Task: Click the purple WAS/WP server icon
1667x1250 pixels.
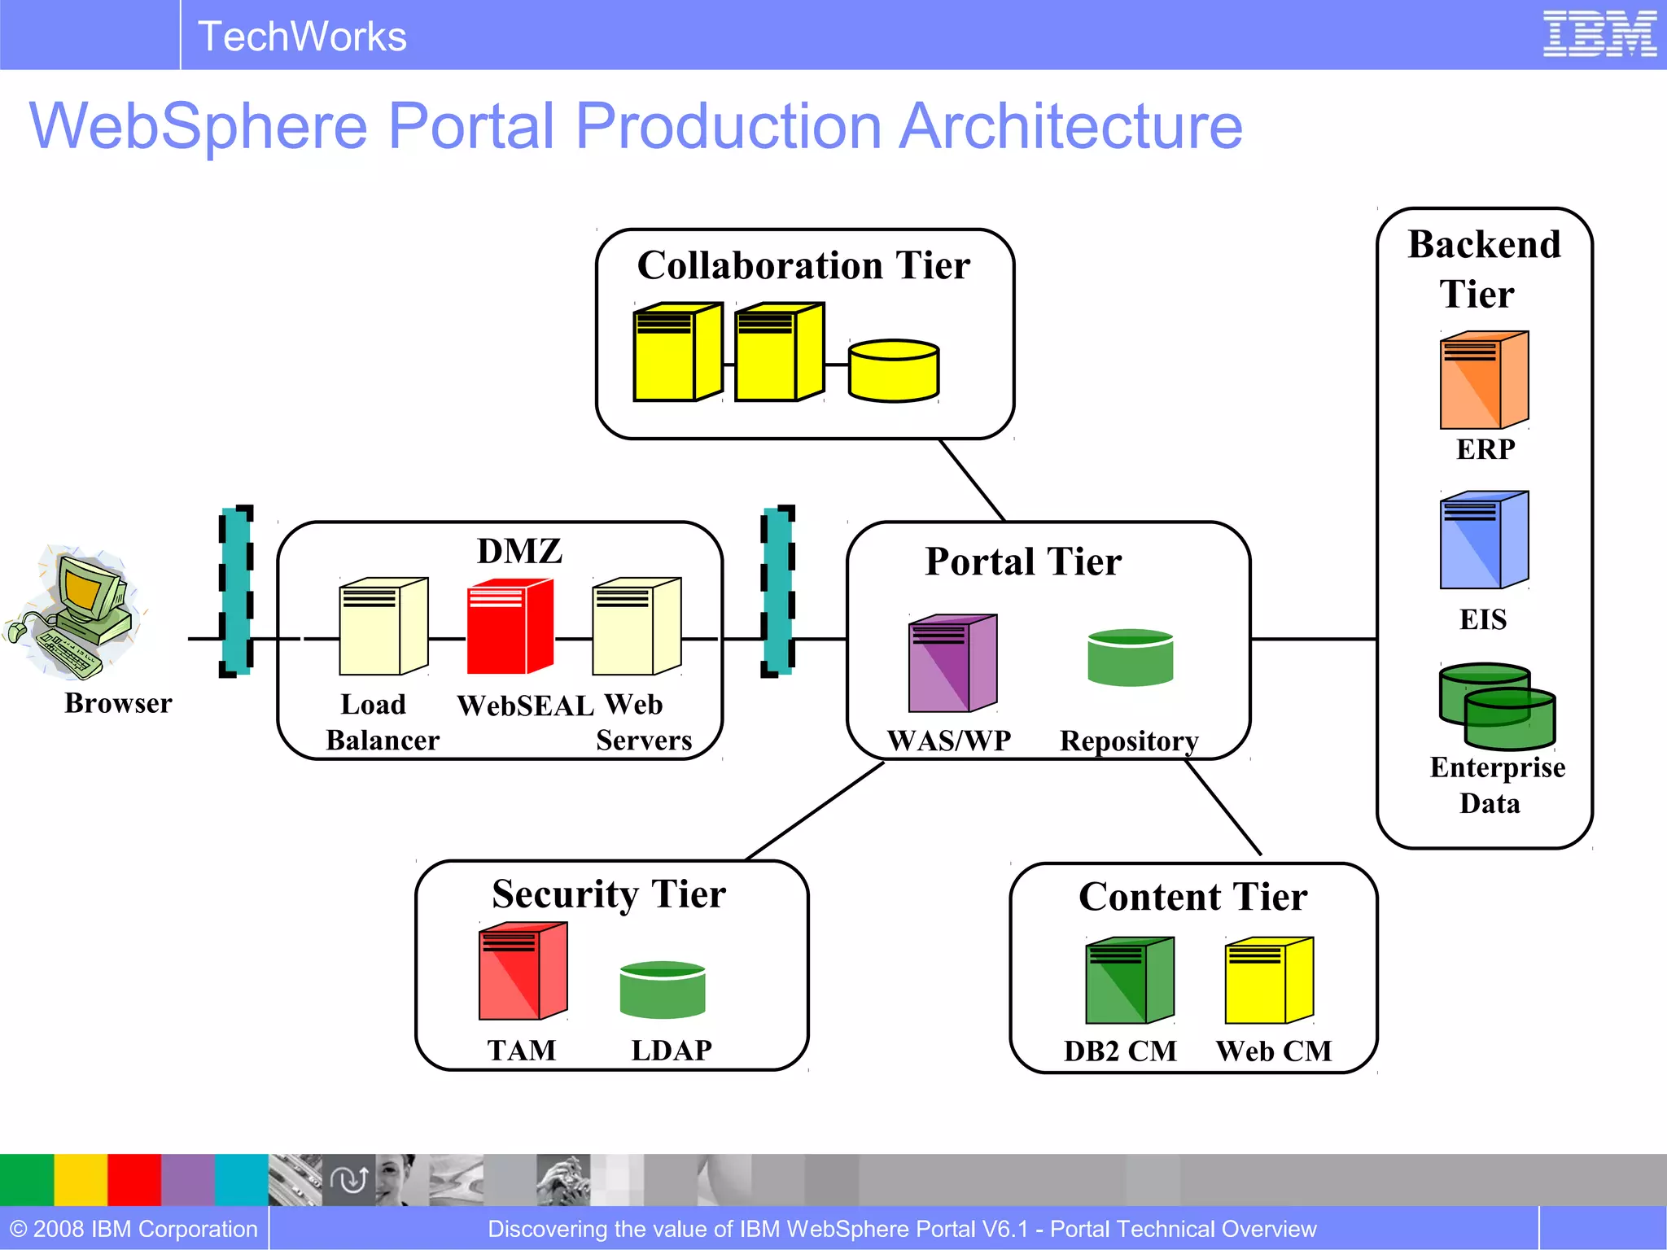Action: [952, 663]
